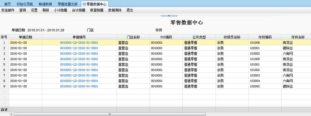The image size is (311, 116).
Task: Open document link in row 5
Action: click(79, 64)
